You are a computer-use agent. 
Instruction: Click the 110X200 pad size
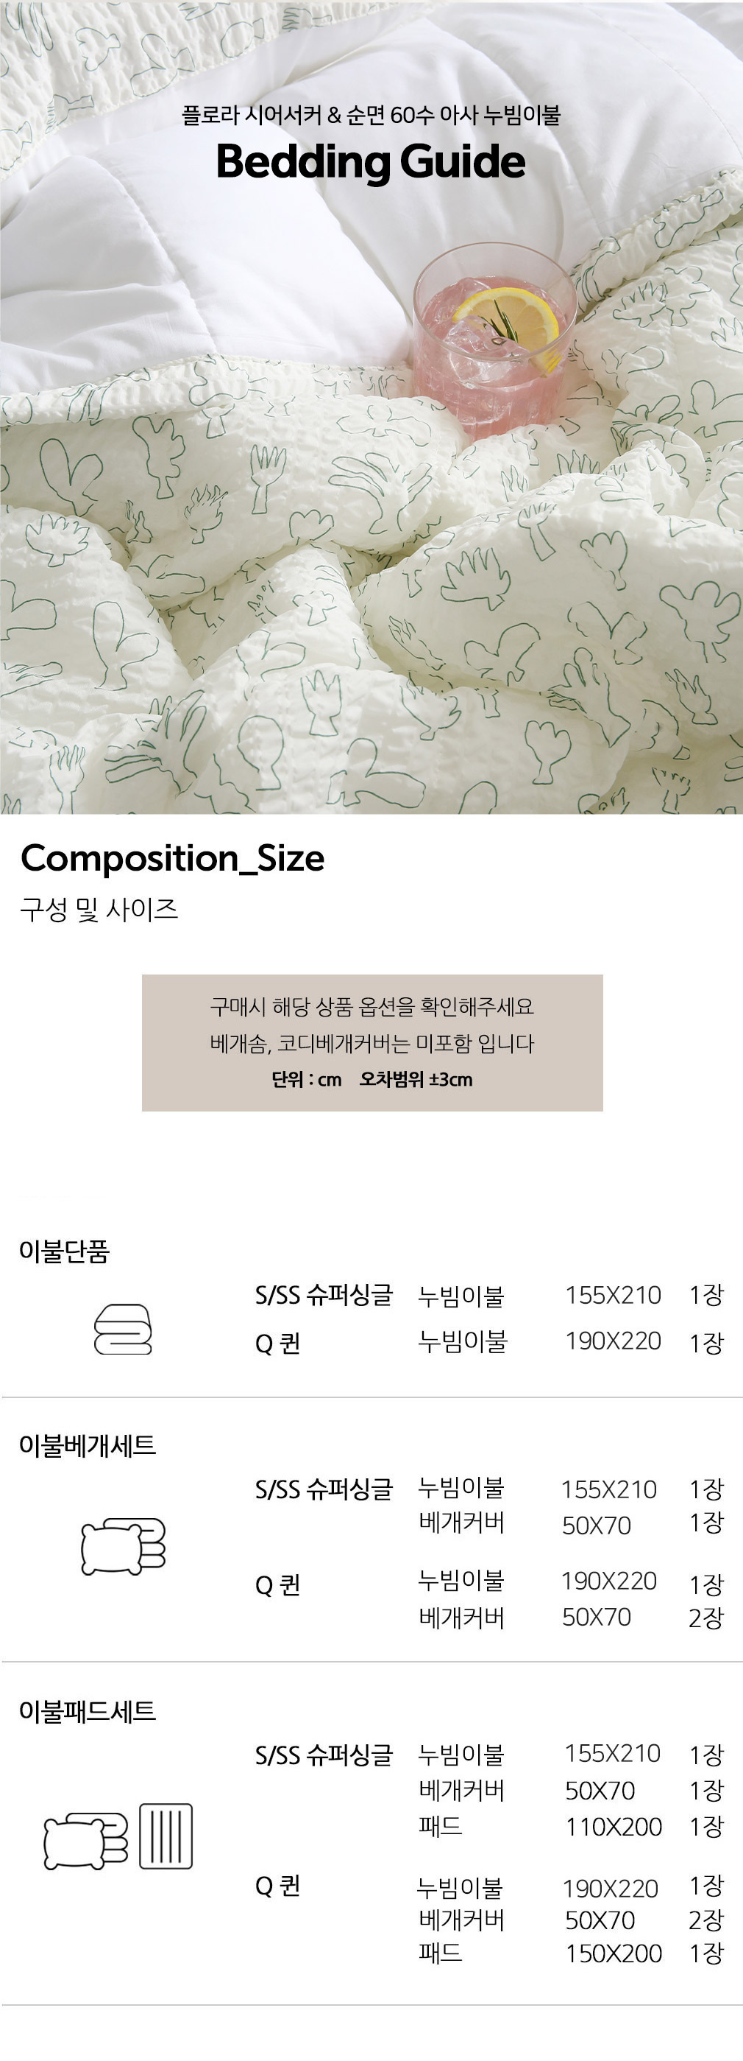614,1827
